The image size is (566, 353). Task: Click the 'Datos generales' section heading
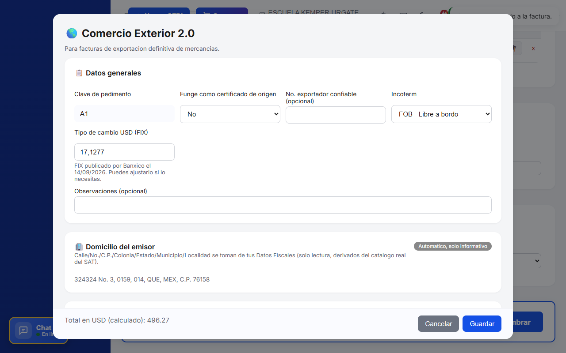[x=114, y=73]
